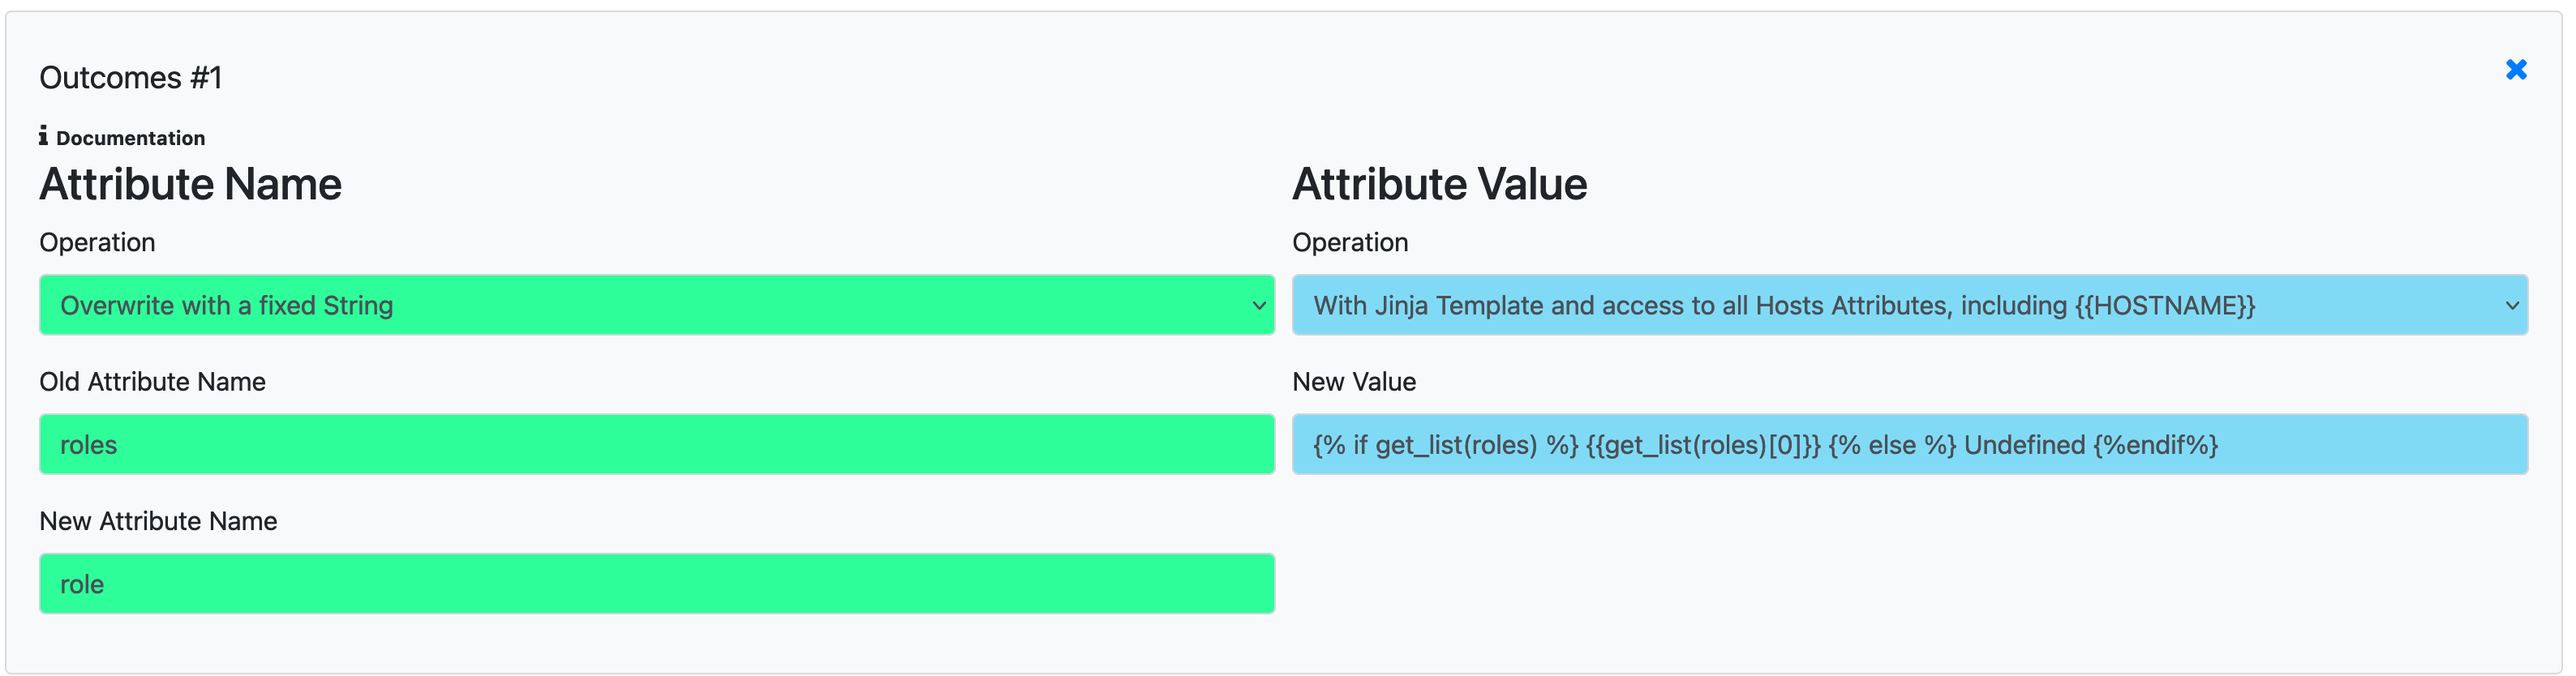Click the chevron on Attribute Value Operation select
The height and width of the screenshot is (676, 2576).
[2511, 306]
